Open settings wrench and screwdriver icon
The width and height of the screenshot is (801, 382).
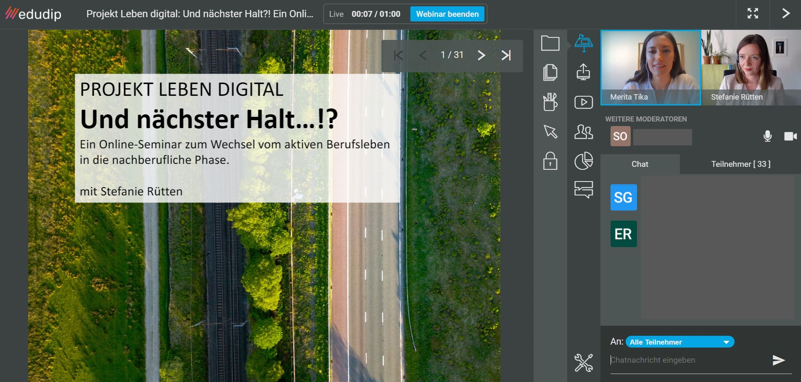click(584, 363)
